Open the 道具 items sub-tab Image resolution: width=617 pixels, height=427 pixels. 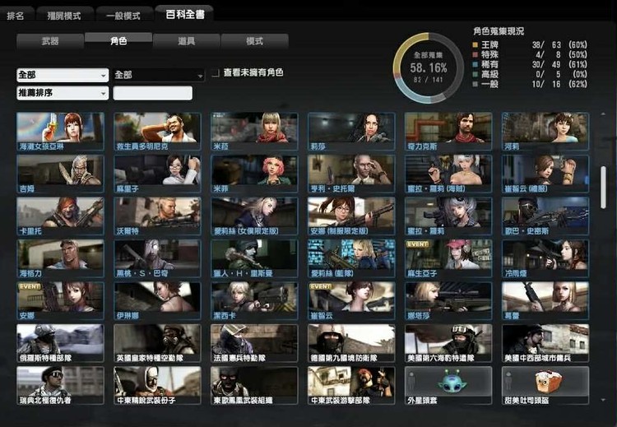pyautogui.click(x=186, y=41)
